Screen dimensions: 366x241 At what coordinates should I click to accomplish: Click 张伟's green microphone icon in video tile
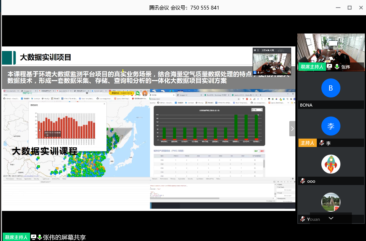point(337,67)
